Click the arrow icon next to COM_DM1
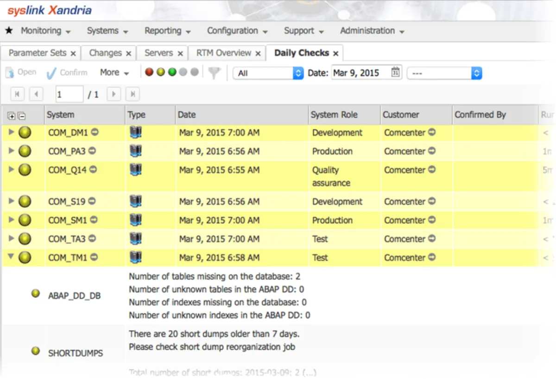 click(x=95, y=132)
